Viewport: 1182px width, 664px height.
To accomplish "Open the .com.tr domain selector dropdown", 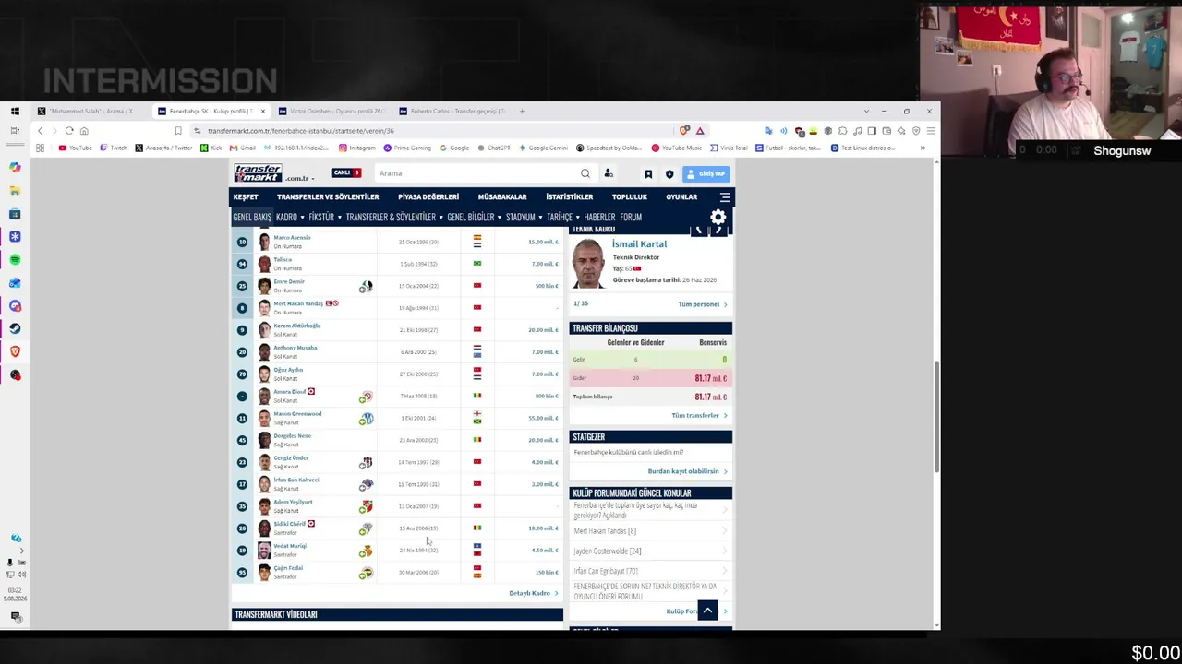I will (300, 178).
